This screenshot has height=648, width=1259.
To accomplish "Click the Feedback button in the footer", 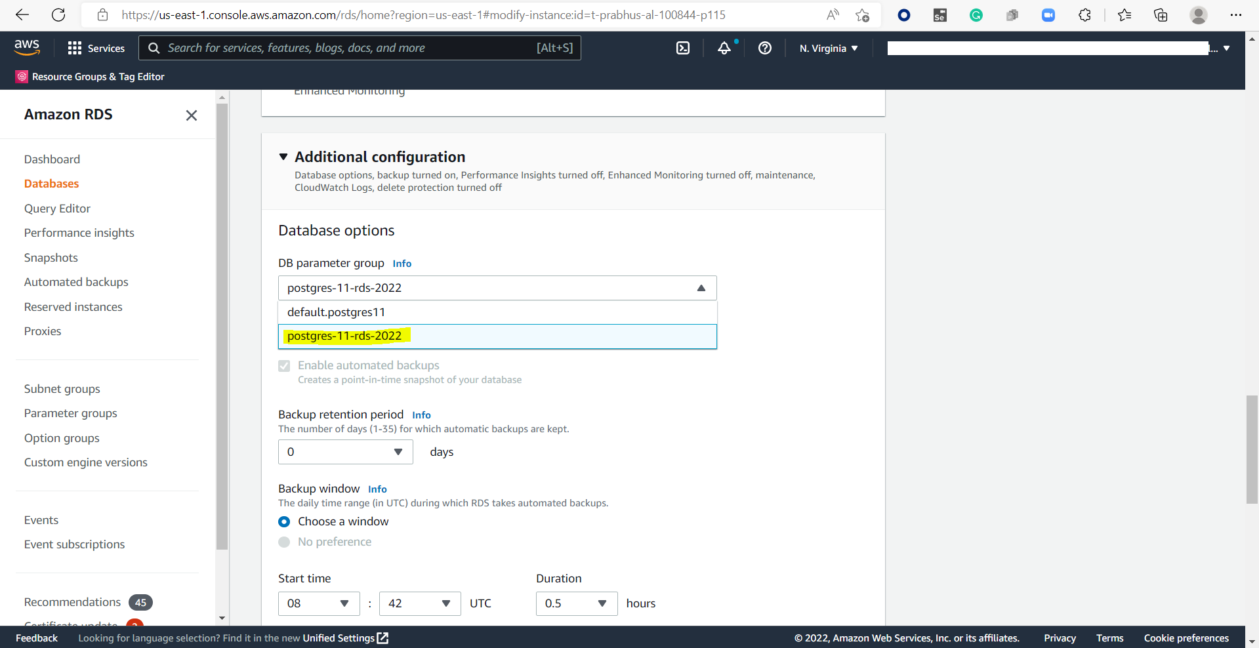I will (37, 638).
